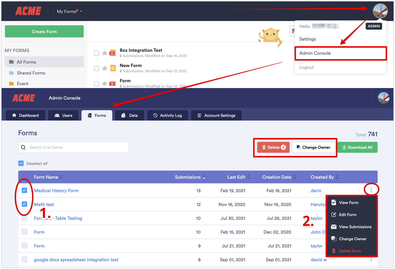Image resolution: width=395 pixels, height=269 pixels.
Task: Open Box Integration Test form title
Action: (x=141, y=50)
